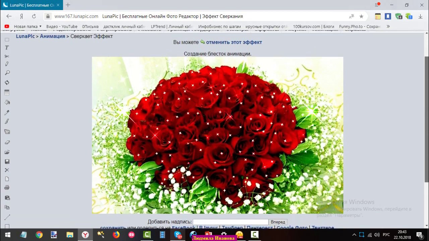
Task: Pick the paintbrush tool
Action: (x=7, y=122)
